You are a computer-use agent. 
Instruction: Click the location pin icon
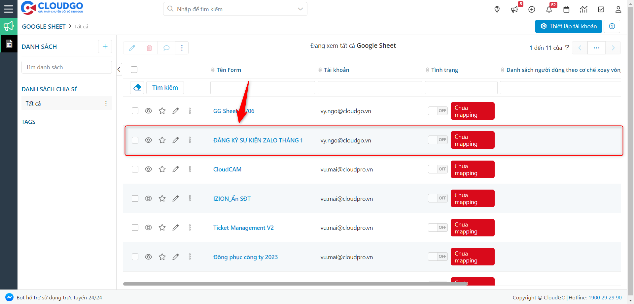coord(497,10)
